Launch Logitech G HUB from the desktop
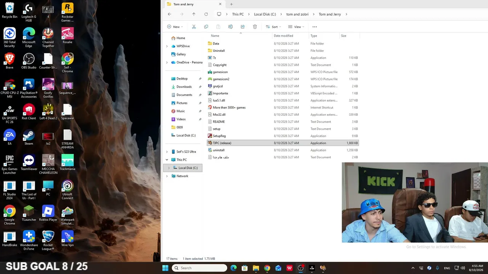The height and width of the screenshot is (274, 488). point(29,12)
